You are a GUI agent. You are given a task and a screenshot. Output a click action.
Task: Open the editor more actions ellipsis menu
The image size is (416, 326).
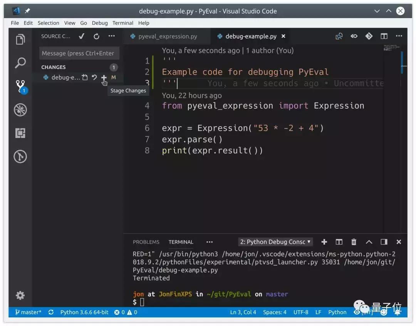point(399,36)
